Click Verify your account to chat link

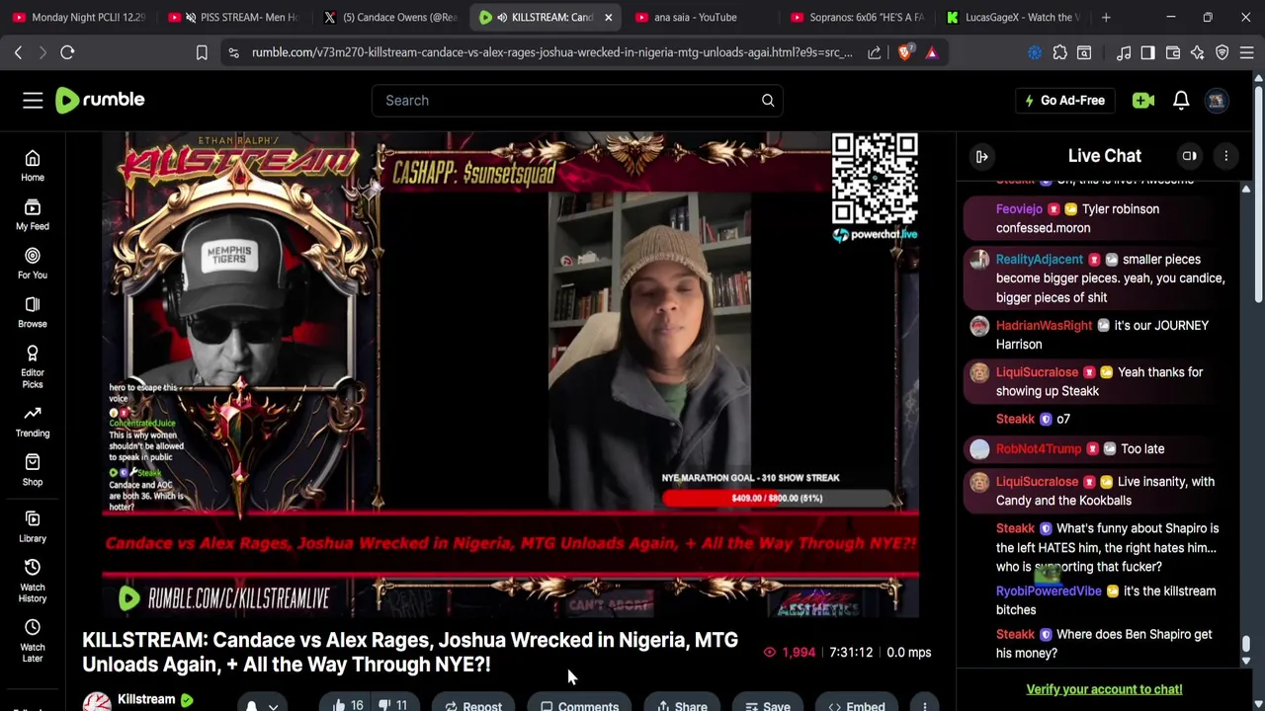click(x=1104, y=689)
